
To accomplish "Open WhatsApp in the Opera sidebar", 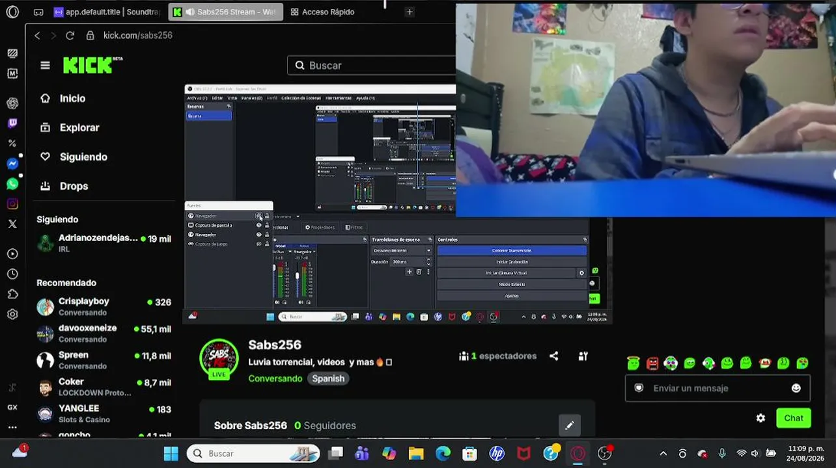I will click(12, 184).
